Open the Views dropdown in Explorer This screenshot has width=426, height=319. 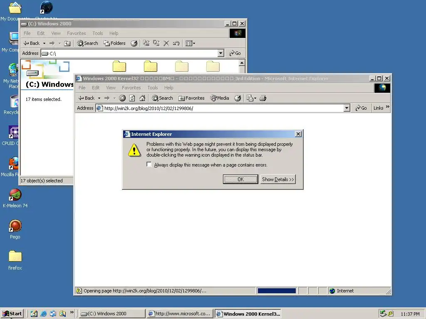(x=190, y=43)
